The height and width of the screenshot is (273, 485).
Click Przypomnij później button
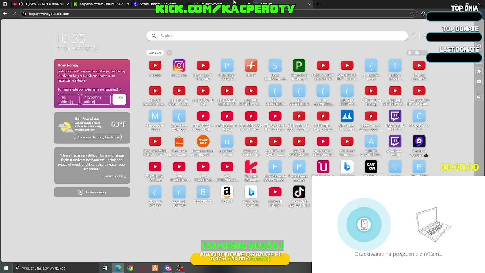pos(95,99)
